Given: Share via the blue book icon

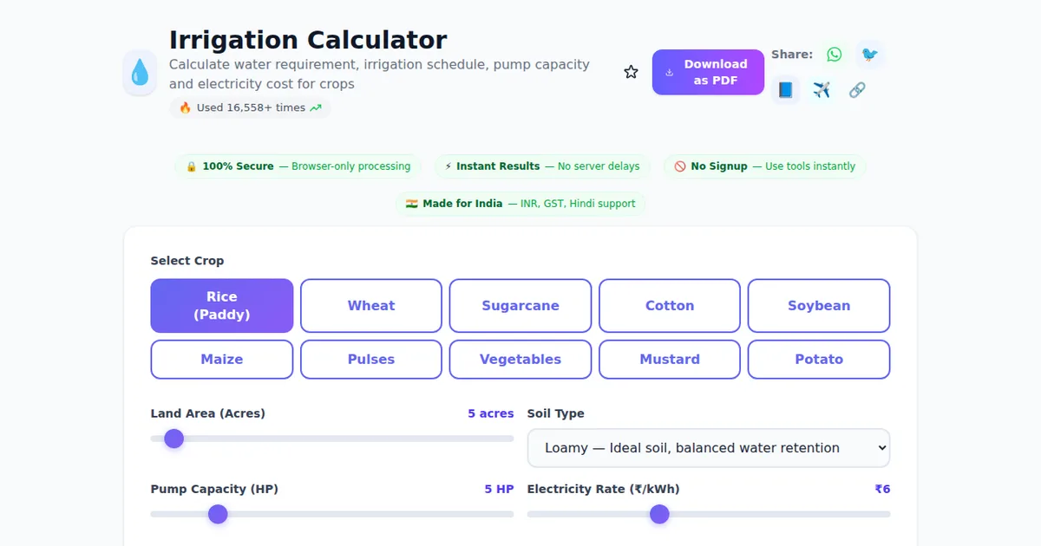Looking at the screenshot, I should coord(786,90).
